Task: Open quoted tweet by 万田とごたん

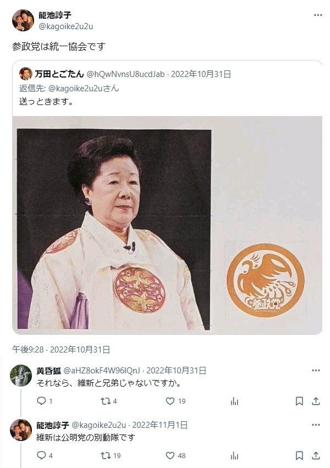Action: 167,89
